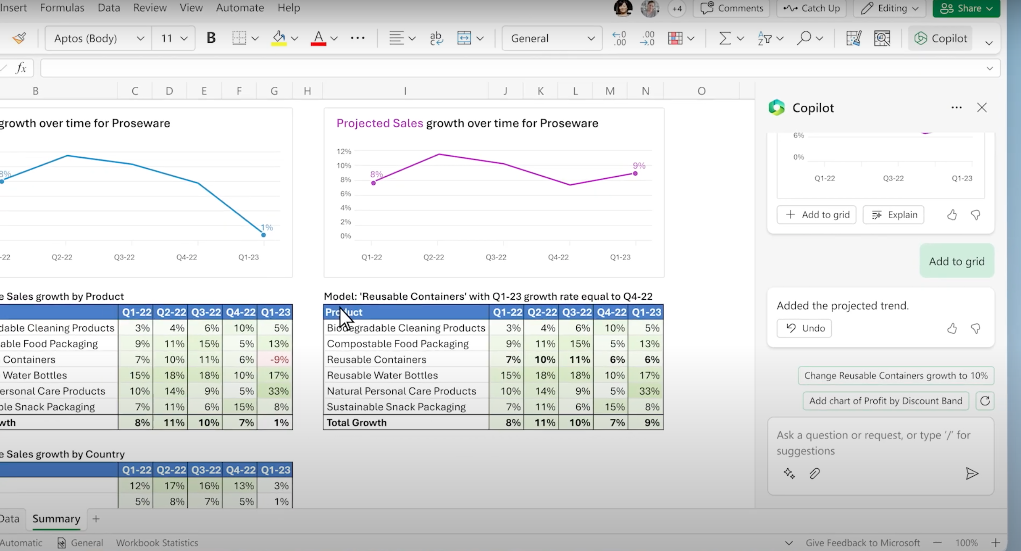Click the Find magnifier icon
This screenshot has height=551, width=1021.
(x=804, y=38)
